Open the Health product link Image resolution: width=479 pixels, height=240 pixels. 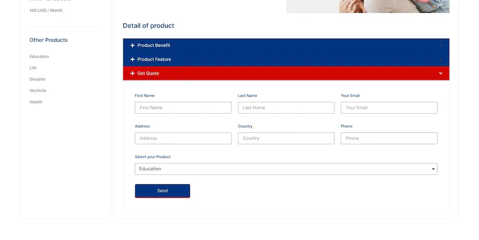pos(36,102)
